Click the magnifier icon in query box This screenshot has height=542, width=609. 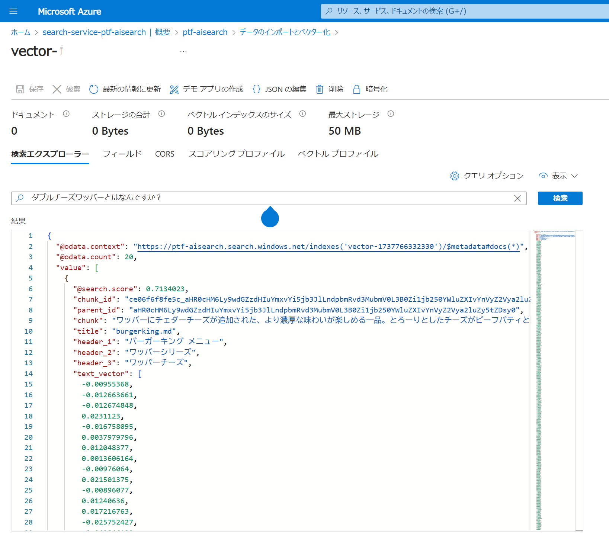click(x=20, y=198)
